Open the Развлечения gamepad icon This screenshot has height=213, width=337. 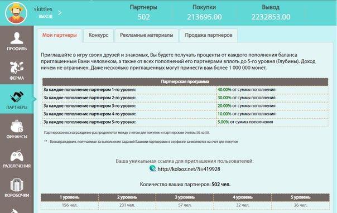point(17,156)
